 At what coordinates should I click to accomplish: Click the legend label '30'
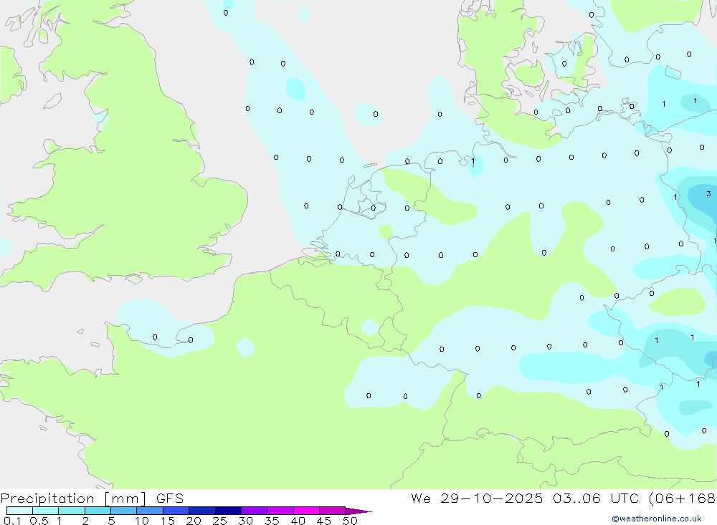coord(245,521)
